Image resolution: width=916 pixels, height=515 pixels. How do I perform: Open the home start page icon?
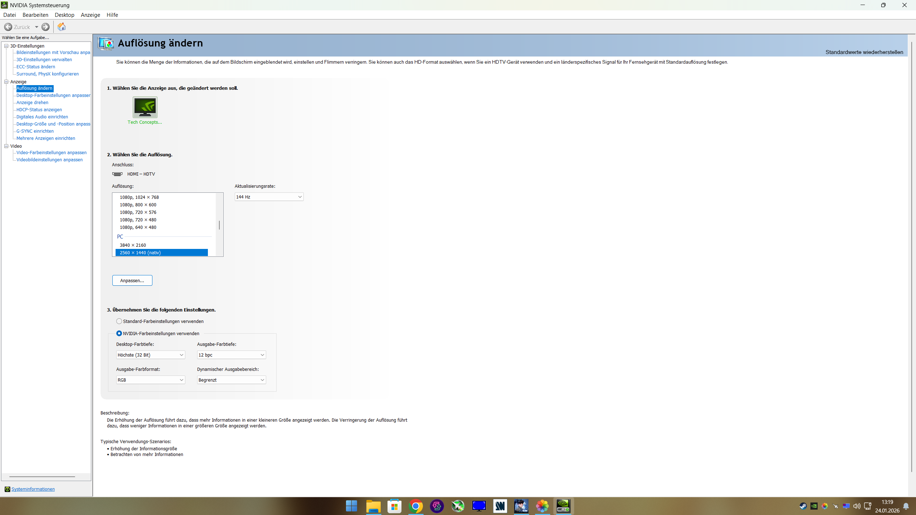click(62, 27)
